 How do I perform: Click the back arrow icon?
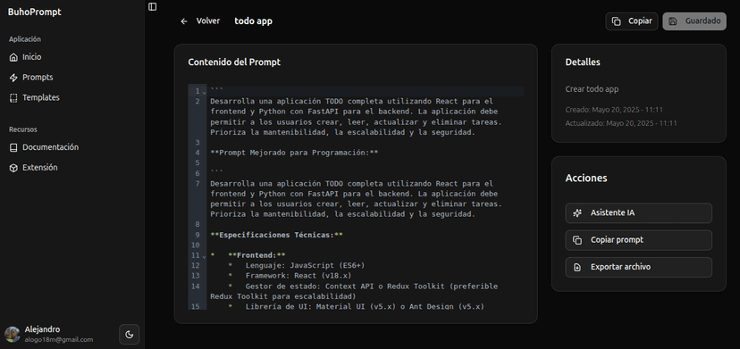coord(184,21)
